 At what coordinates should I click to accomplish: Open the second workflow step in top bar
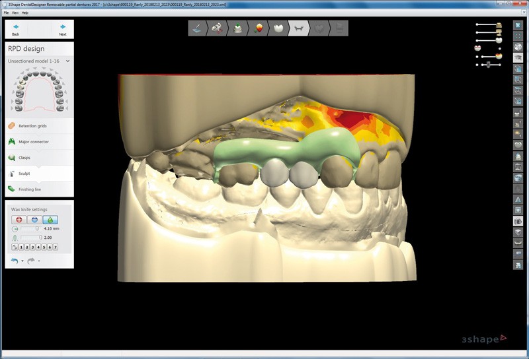coord(218,28)
